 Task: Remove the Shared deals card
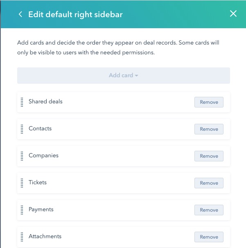(209, 102)
